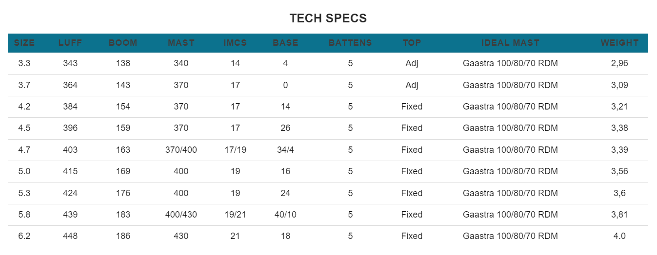The height and width of the screenshot is (255, 657).
Task: Click the weight value 2,96
Action: 619,63
